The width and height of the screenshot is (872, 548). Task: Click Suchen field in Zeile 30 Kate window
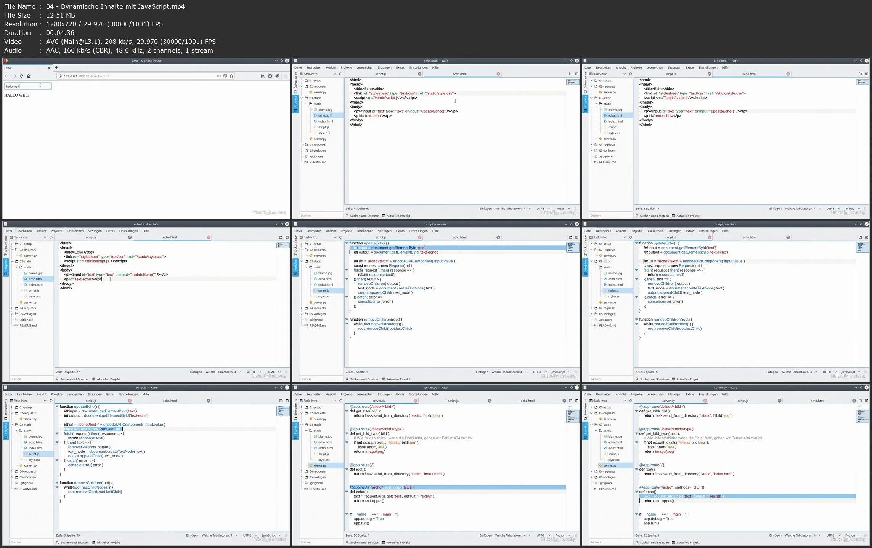point(321,542)
